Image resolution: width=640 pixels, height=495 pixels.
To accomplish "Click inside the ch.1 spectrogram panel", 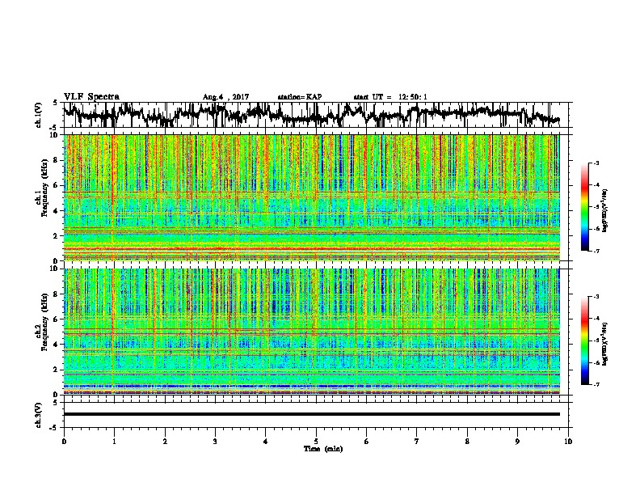I will (312, 197).
